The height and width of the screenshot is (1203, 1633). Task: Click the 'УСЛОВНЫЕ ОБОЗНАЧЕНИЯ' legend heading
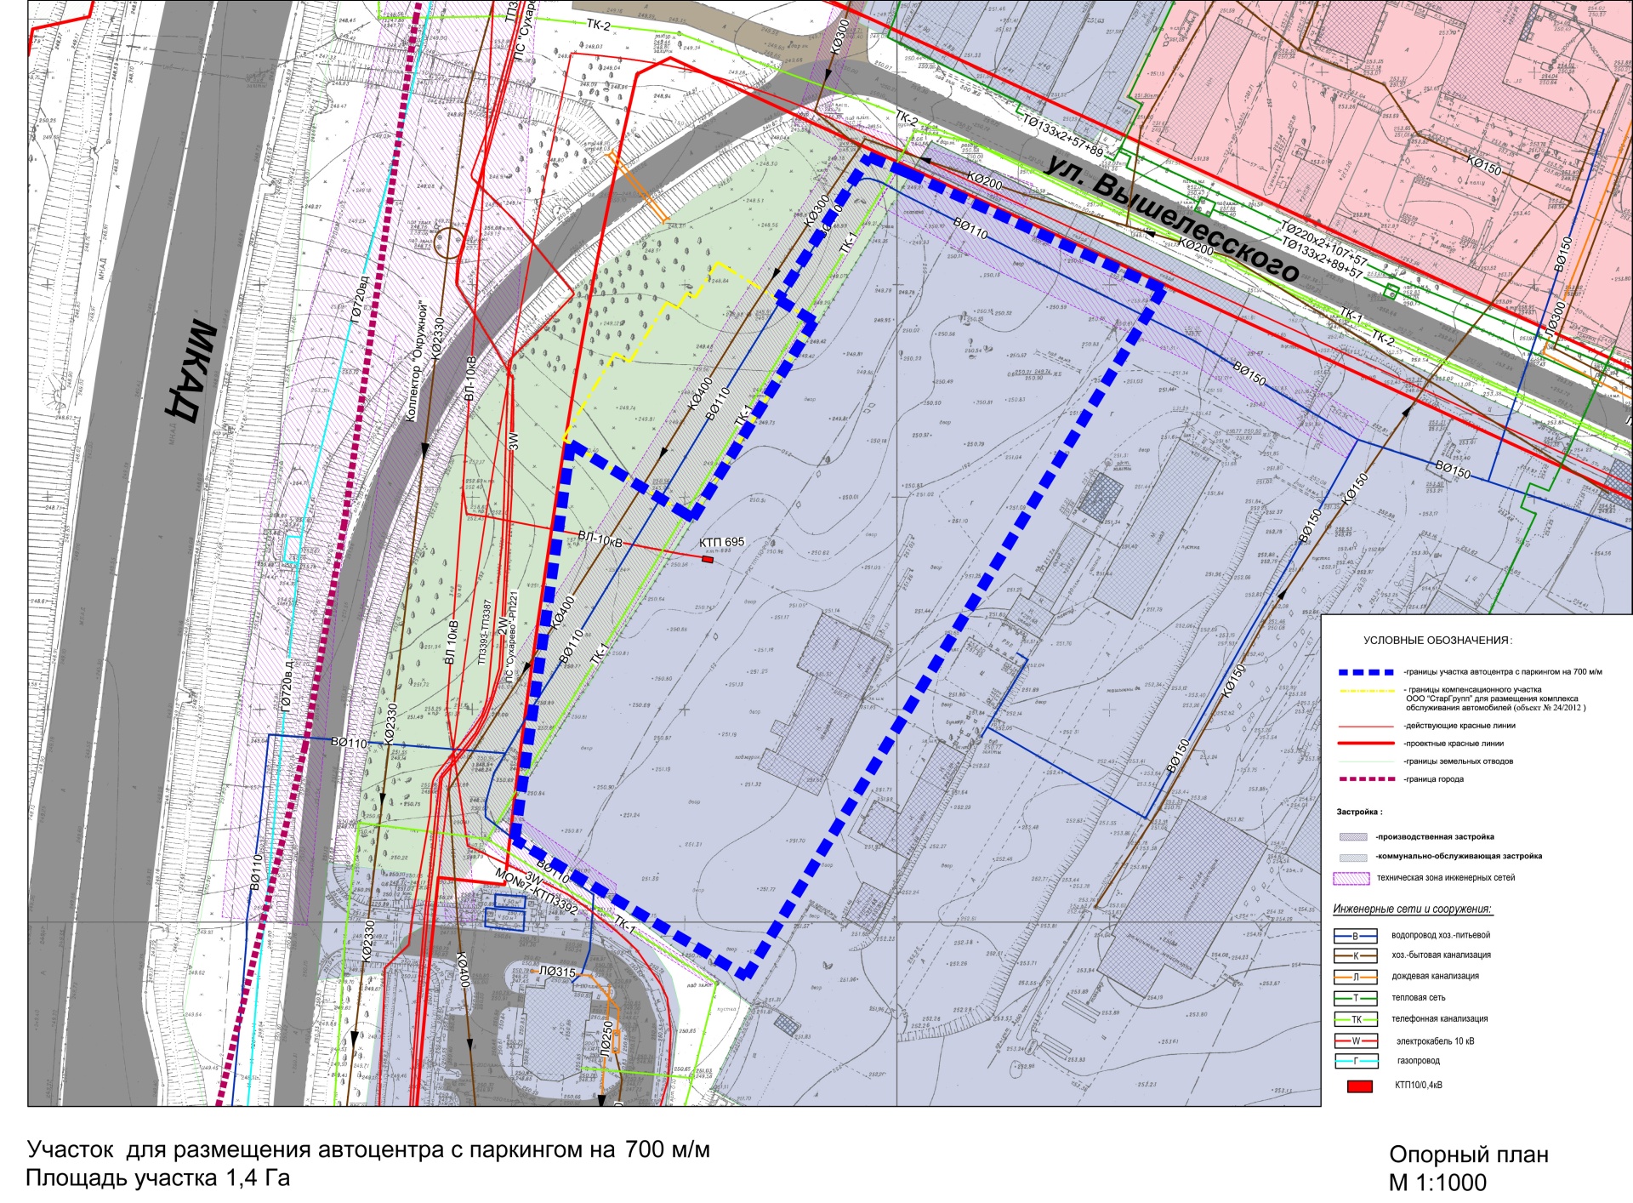pyautogui.click(x=1437, y=641)
